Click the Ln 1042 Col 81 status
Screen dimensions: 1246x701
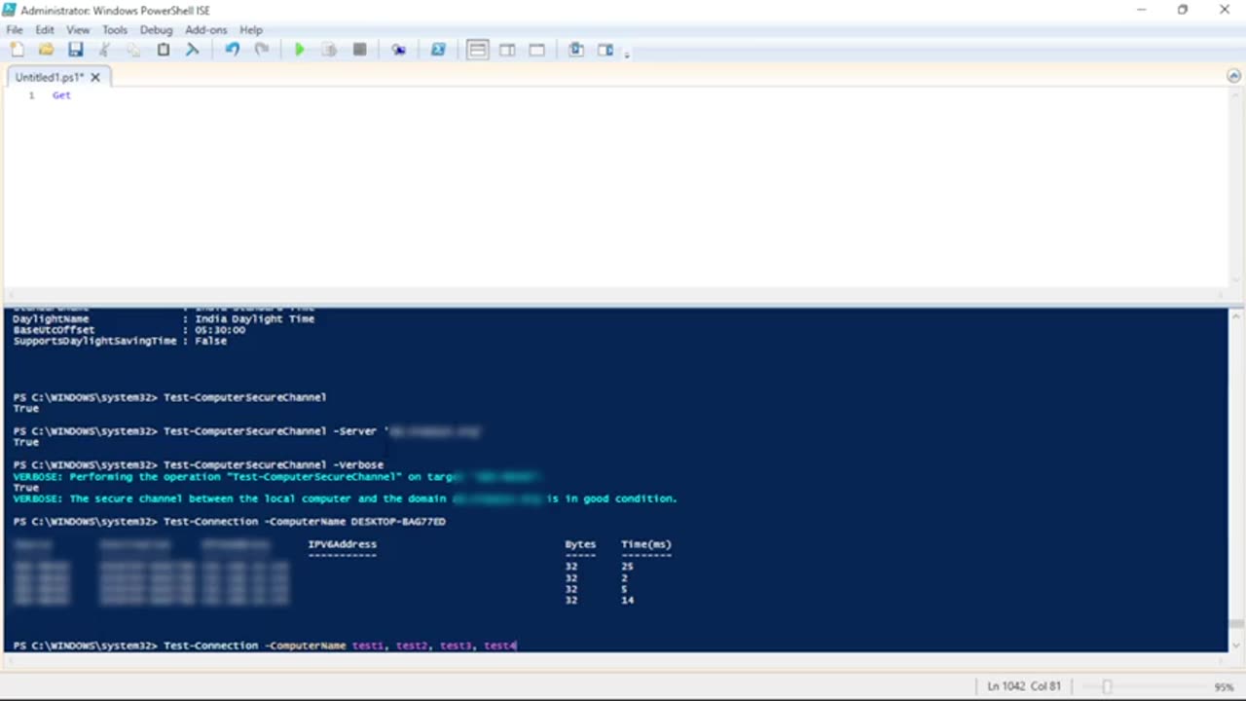pos(1024,686)
